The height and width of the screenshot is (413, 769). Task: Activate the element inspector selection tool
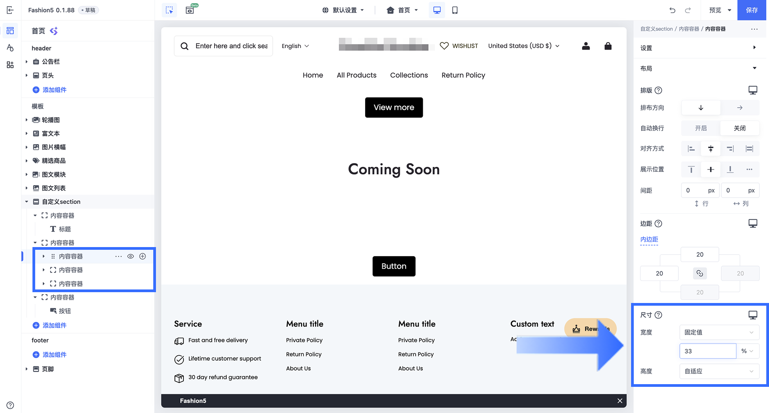point(169,10)
